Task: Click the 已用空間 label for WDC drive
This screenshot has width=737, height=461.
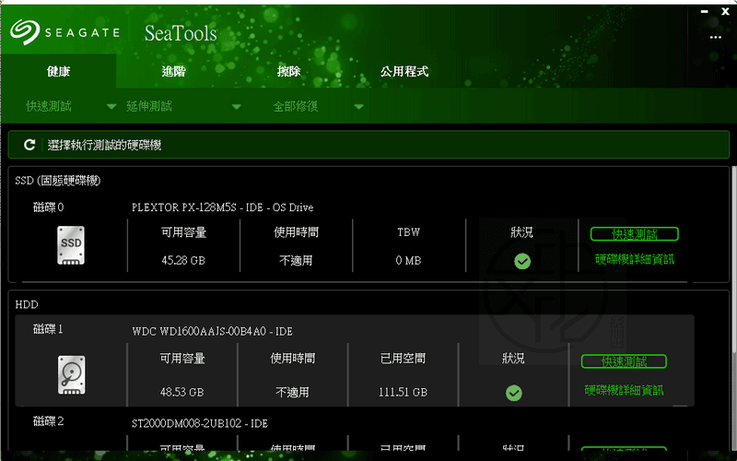Action: tap(403, 359)
